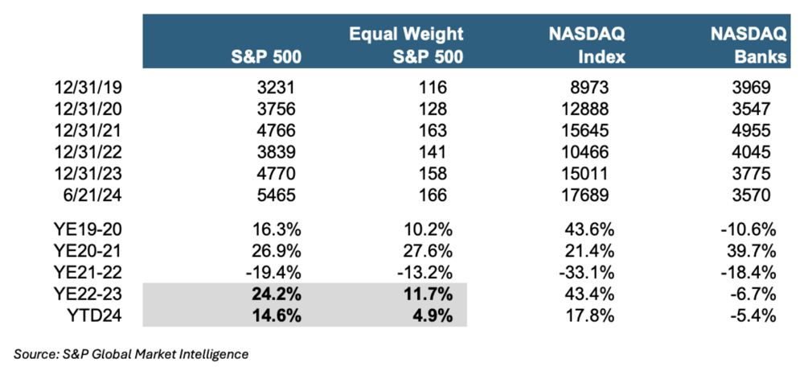Click the bold 14.6% YTD24 cell

278,315
